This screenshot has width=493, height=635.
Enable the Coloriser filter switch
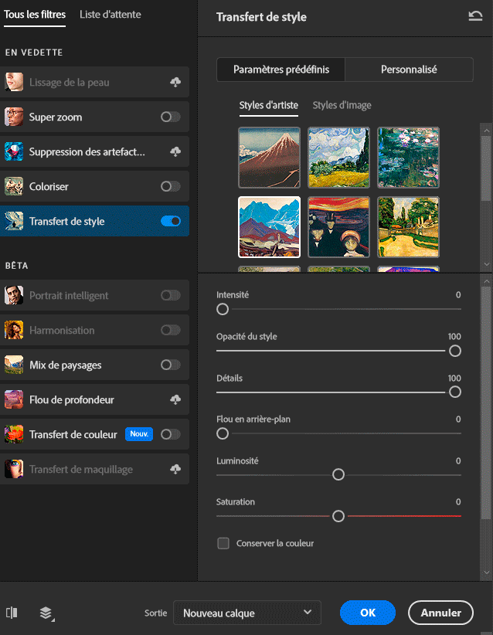click(170, 187)
